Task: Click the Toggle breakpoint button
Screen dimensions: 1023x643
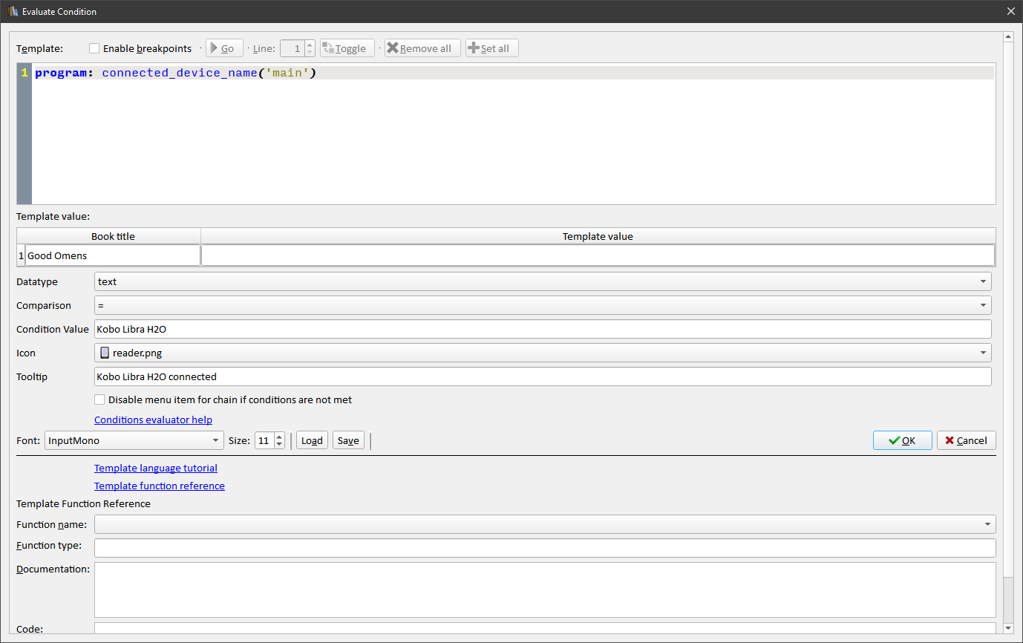Action: pyautogui.click(x=347, y=48)
